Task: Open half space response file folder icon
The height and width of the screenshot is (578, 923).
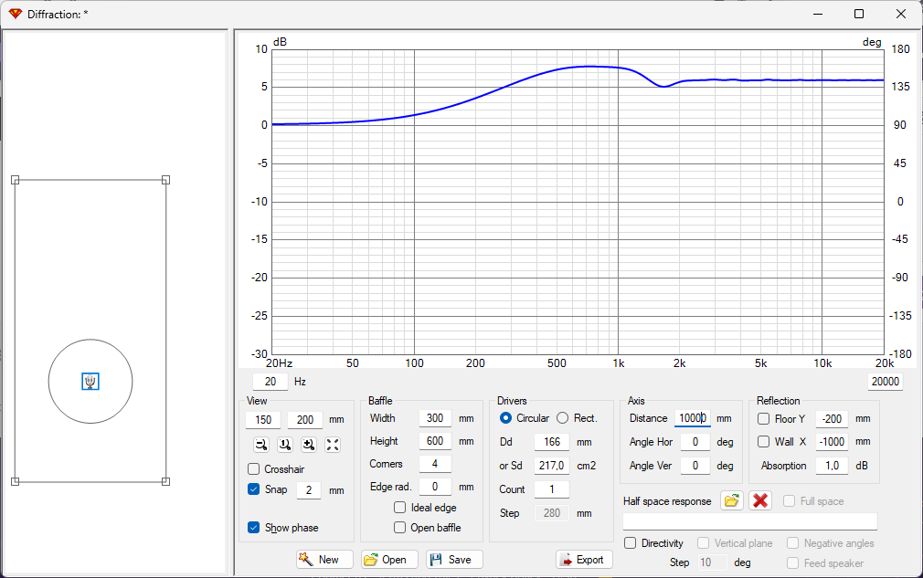Action: [x=732, y=501]
